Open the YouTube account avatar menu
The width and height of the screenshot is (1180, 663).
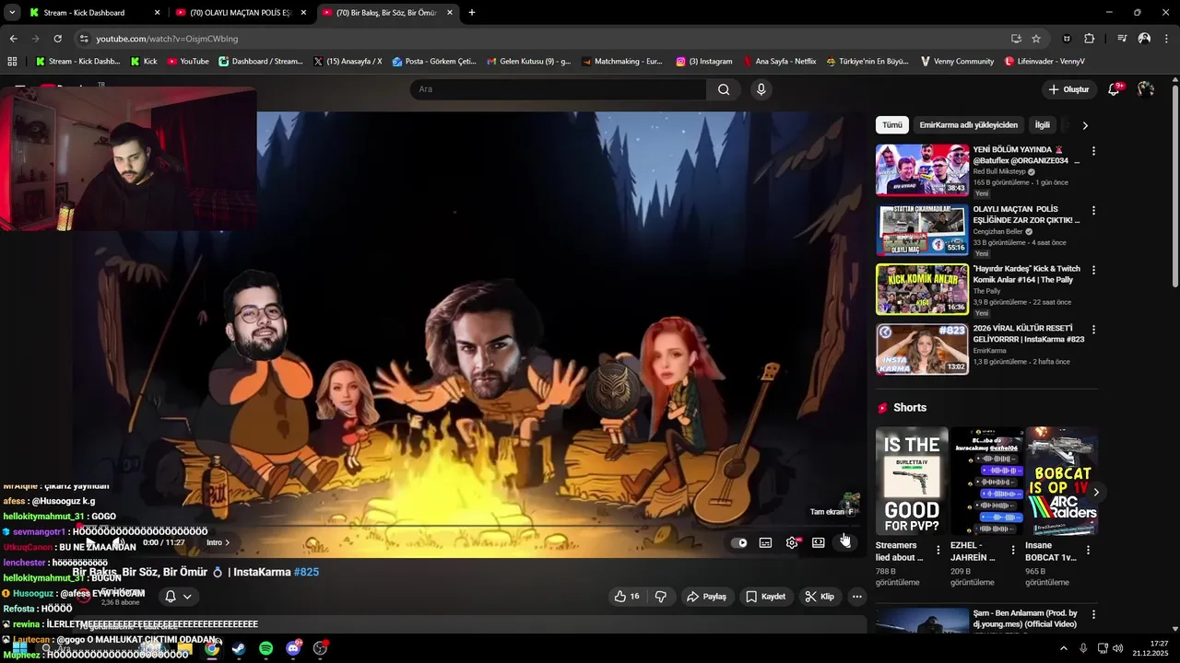pos(1146,89)
